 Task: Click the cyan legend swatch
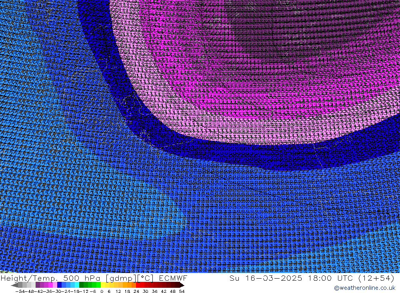[x=77, y=285]
